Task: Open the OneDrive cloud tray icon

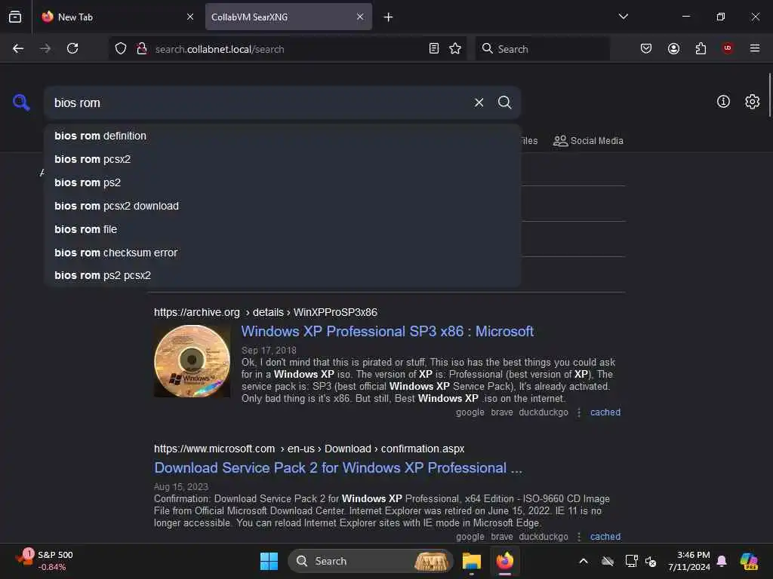Action: tap(608, 561)
